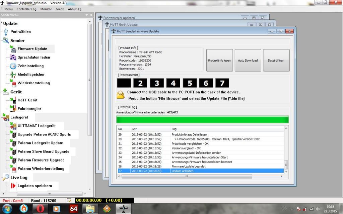The width and height of the screenshot is (343, 214).
Task: Select process step 4 box
Action: click(173, 83)
